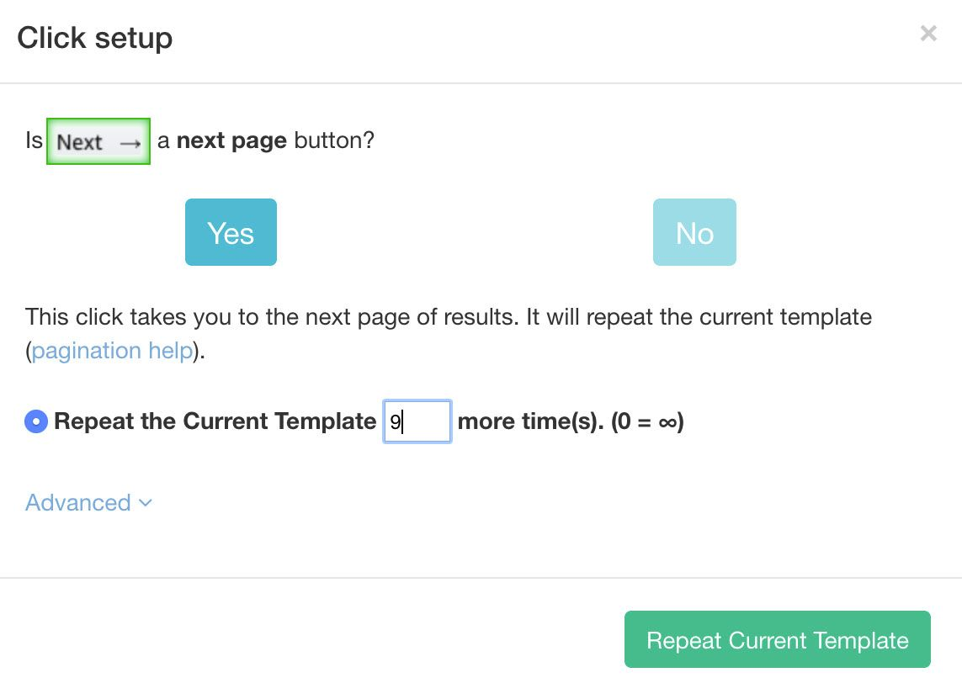
Task: Focus the repeat count input field
Action: coord(417,421)
